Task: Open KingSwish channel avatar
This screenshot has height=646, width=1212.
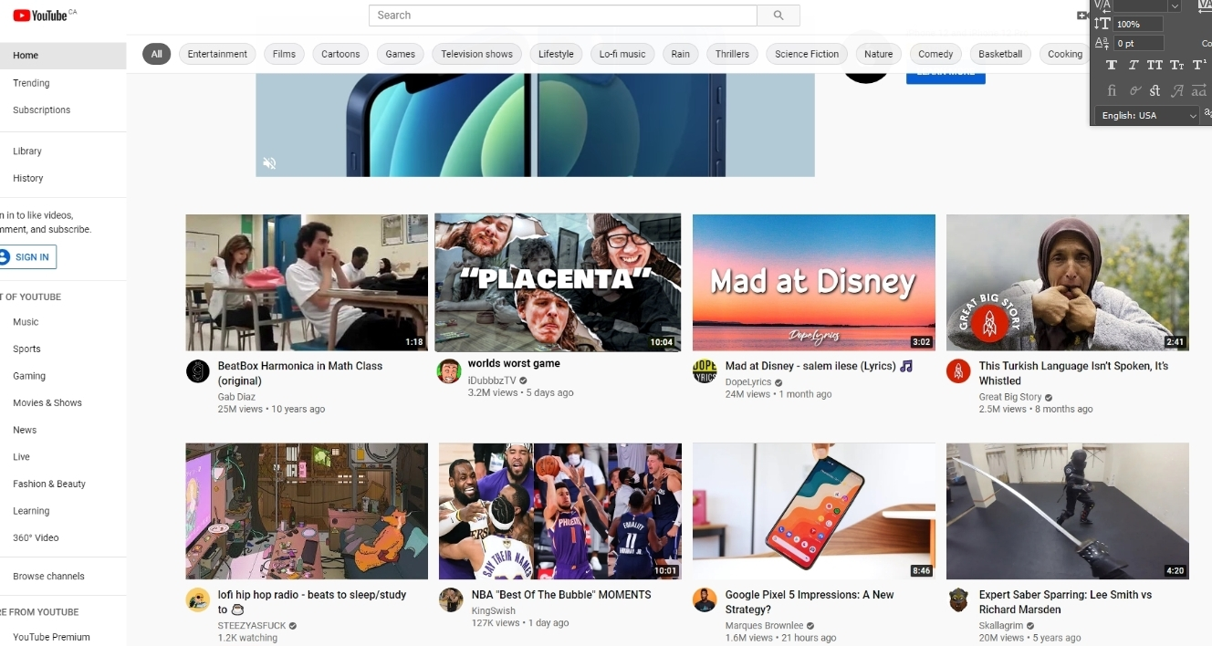Action: tap(451, 599)
